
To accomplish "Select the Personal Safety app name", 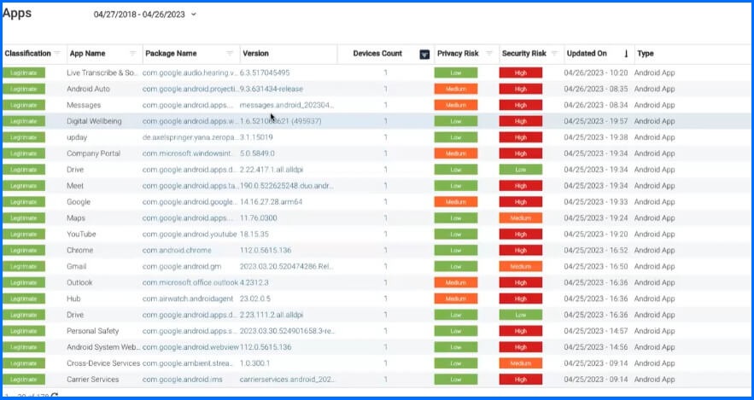I will [x=93, y=331].
